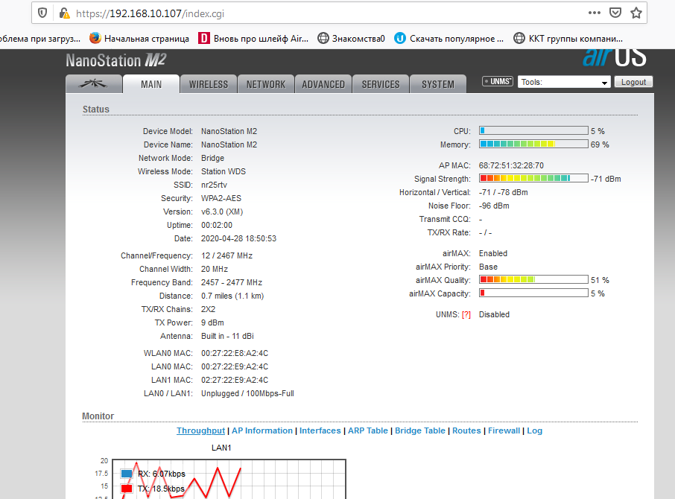Click the Channel/Frequency value 12 / 2467 MHz
The image size is (675, 499).
227,255
